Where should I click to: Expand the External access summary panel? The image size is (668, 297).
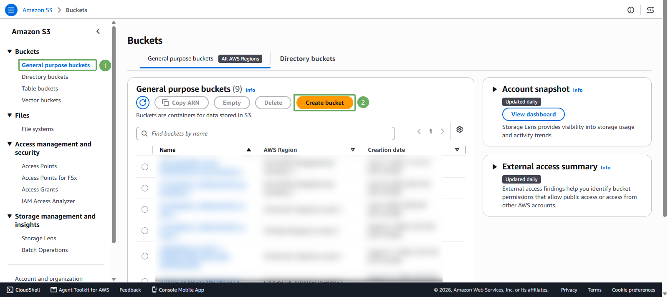495,167
